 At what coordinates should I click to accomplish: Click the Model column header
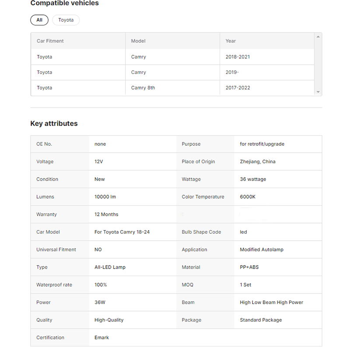tap(138, 41)
